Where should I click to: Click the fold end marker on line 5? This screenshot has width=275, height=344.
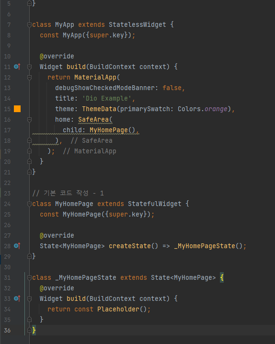click(x=29, y=3)
